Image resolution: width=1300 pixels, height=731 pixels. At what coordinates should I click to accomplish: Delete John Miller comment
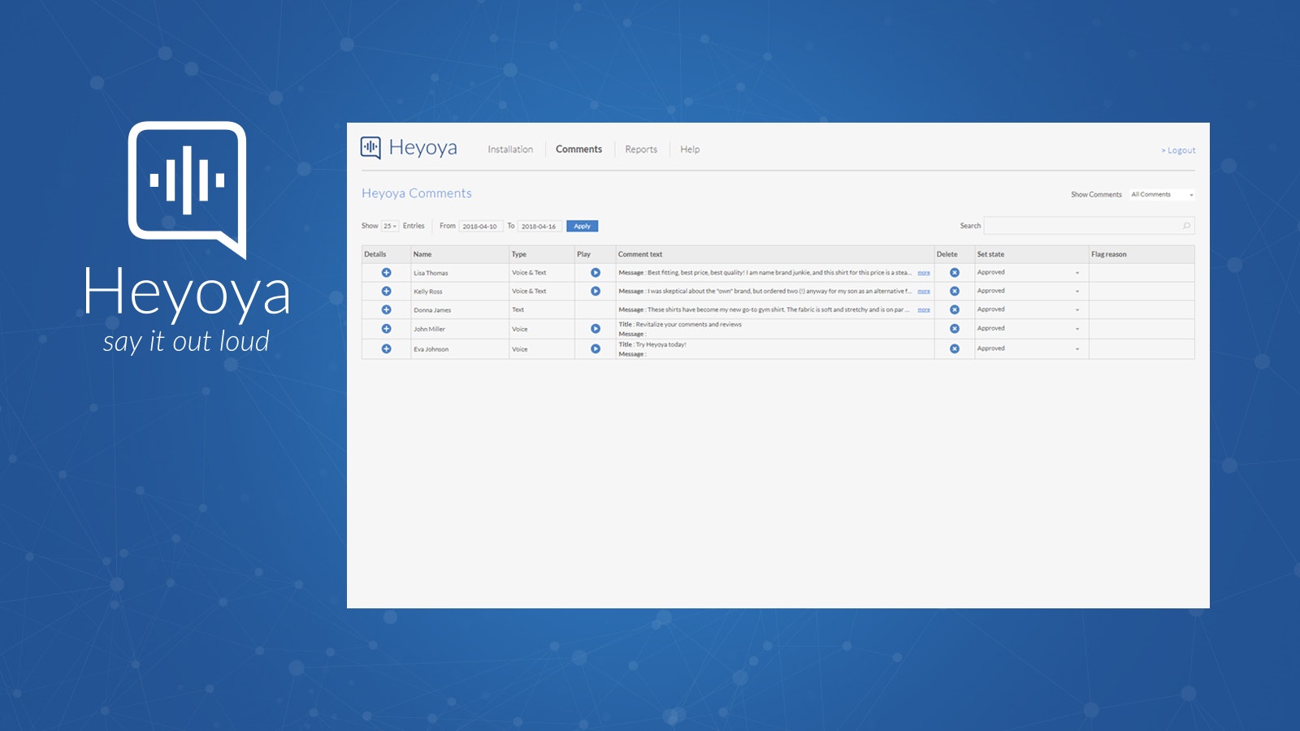[x=955, y=329]
